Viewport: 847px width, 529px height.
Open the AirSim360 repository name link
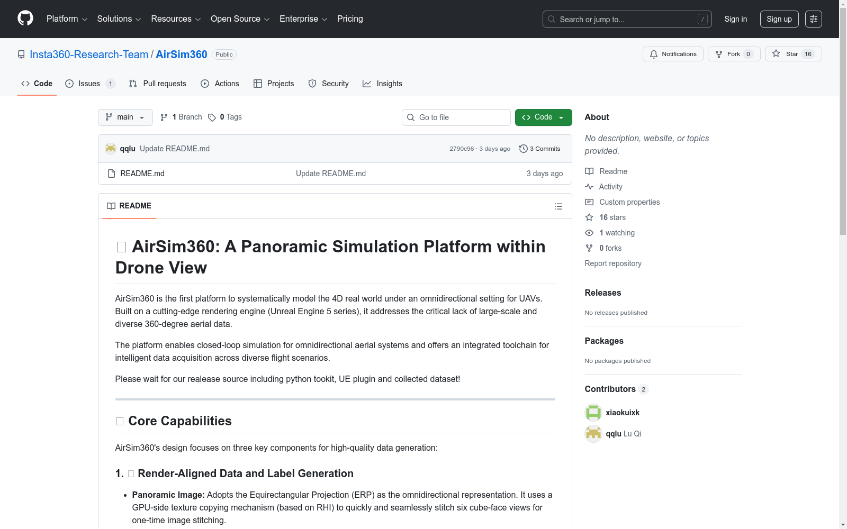182,54
